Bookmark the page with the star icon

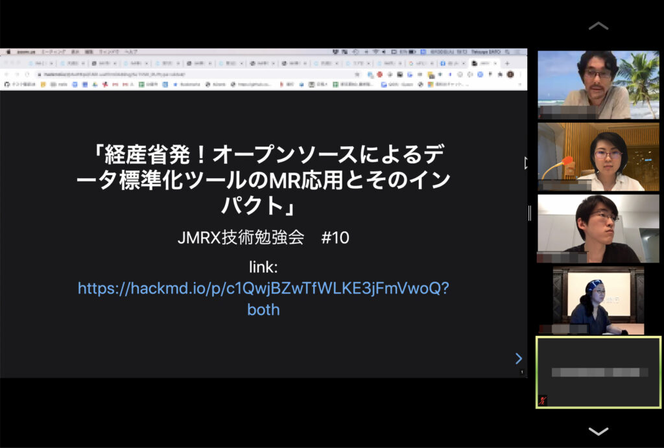(357, 75)
